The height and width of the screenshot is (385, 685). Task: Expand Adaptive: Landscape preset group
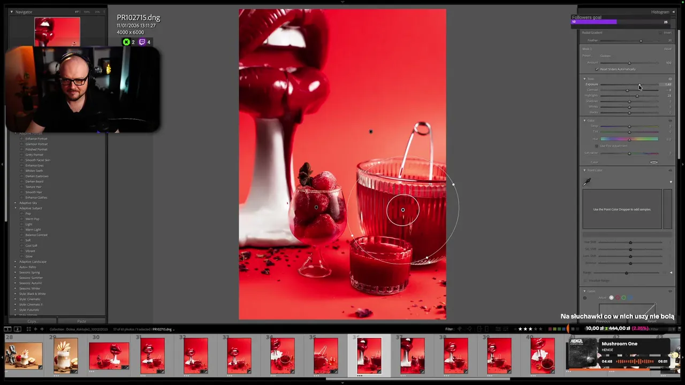pyautogui.click(x=16, y=261)
